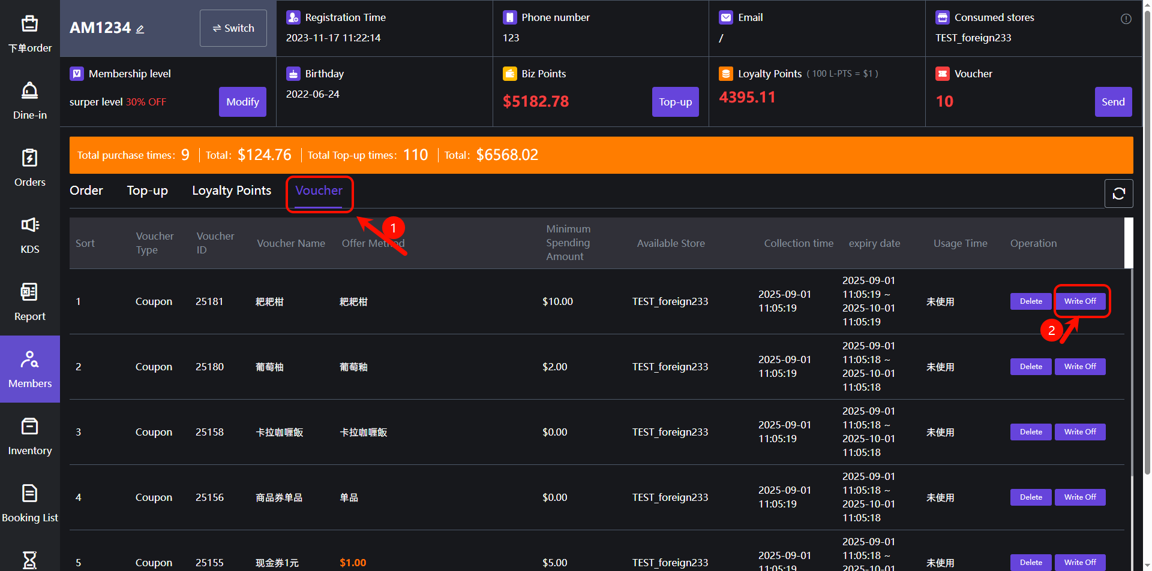Open Inventory from the sidebar
The height and width of the screenshot is (571, 1152).
[29, 436]
